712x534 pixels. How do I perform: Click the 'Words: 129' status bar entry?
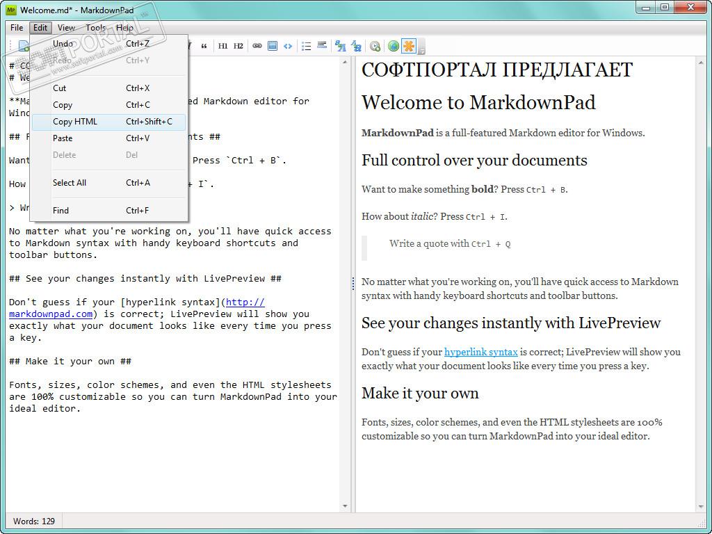[x=34, y=521]
